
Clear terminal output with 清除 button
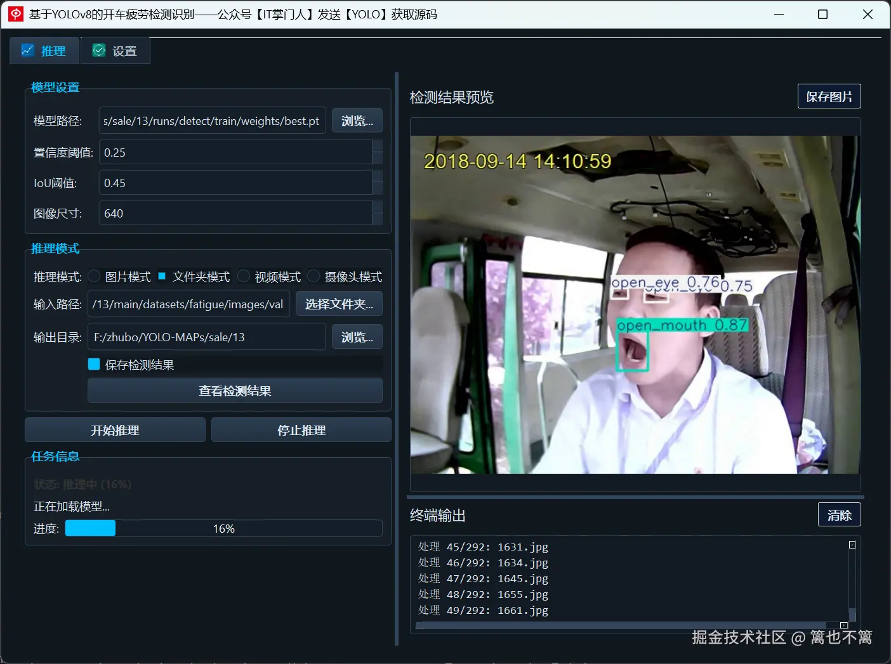839,515
